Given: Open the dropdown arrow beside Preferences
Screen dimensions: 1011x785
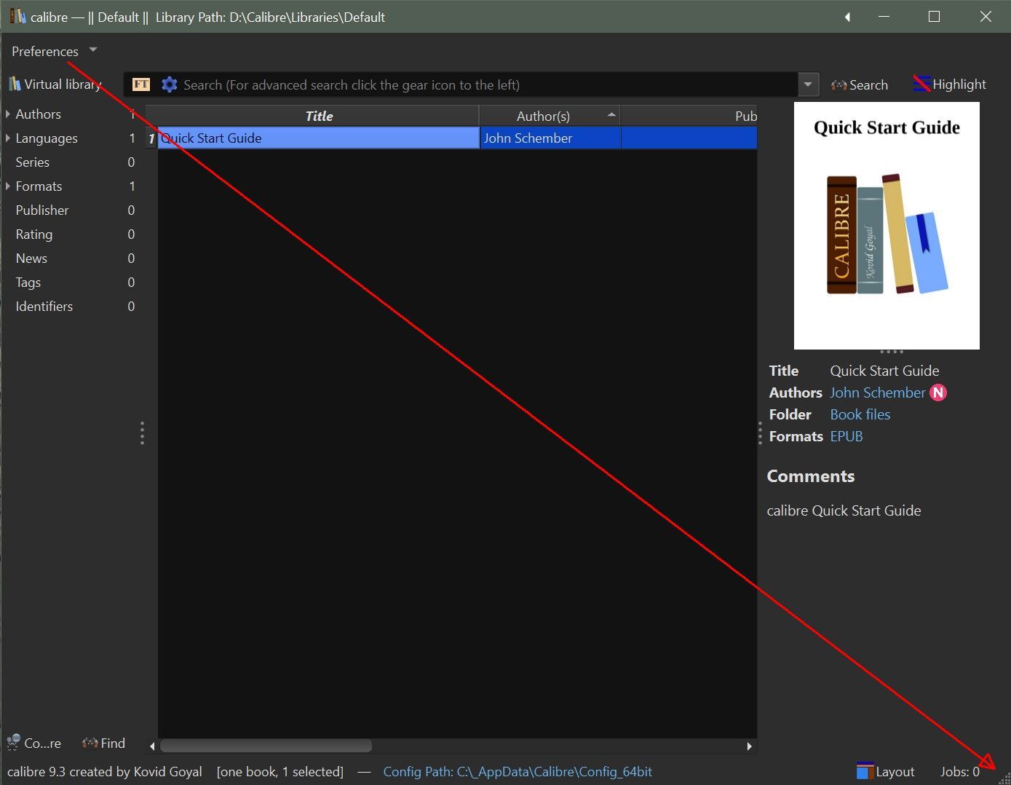Looking at the screenshot, I should [x=93, y=50].
